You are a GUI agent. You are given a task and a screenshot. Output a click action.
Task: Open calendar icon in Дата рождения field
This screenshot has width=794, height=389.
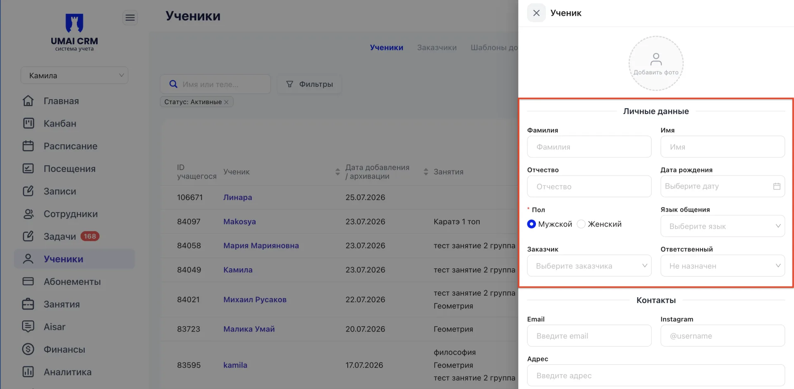click(x=777, y=186)
